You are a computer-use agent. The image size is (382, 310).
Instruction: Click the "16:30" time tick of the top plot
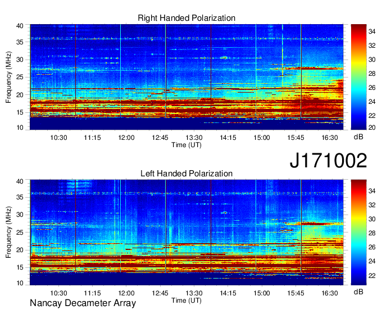pyautogui.click(x=330, y=138)
